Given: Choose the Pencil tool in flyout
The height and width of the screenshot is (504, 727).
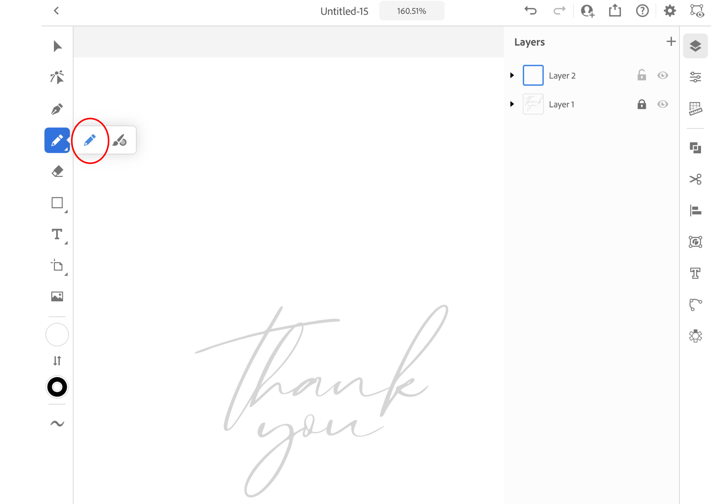Looking at the screenshot, I should [x=90, y=141].
